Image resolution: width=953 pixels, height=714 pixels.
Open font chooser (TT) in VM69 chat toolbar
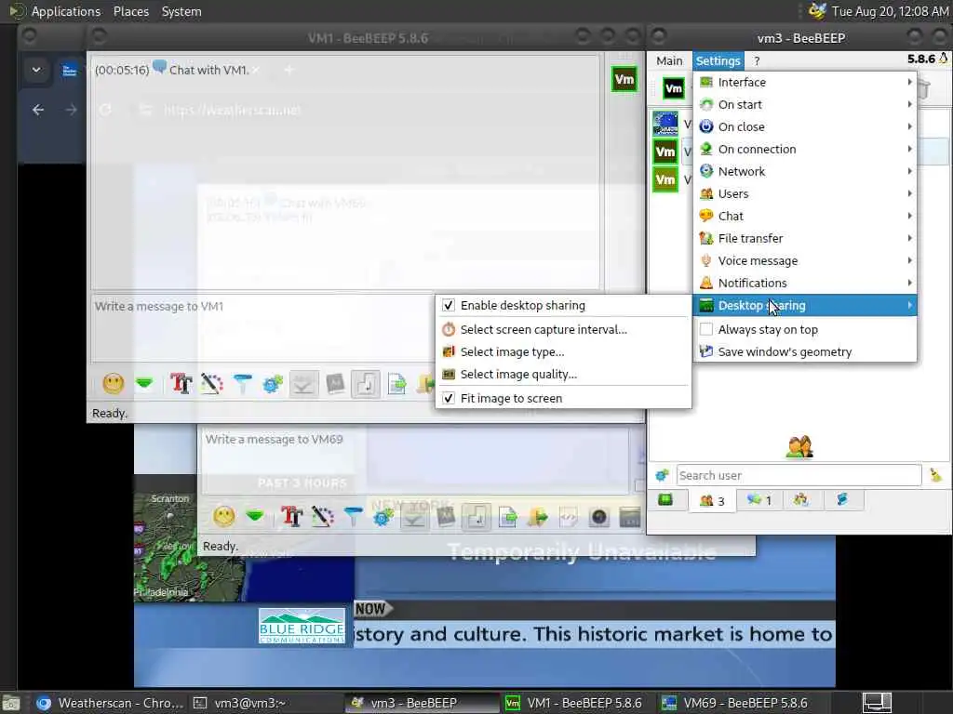(x=291, y=516)
